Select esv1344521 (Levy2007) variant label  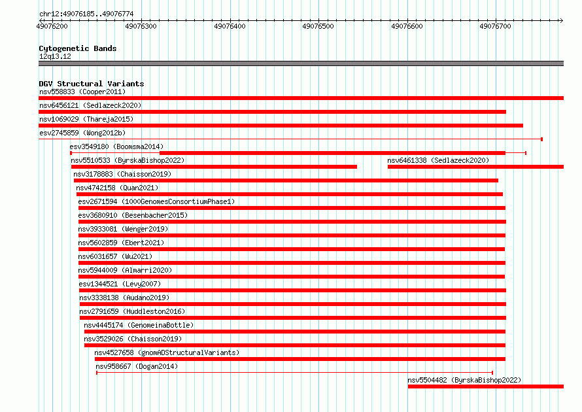tap(120, 284)
